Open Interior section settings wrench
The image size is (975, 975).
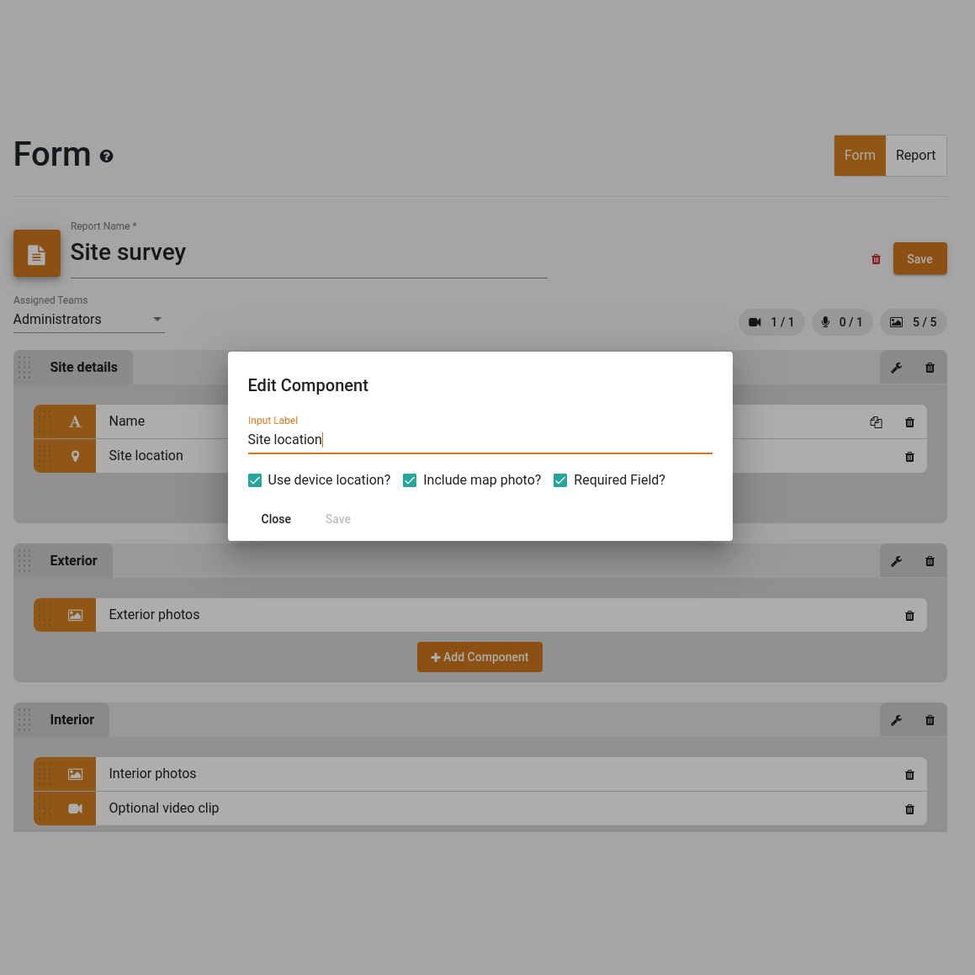(x=896, y=720)
